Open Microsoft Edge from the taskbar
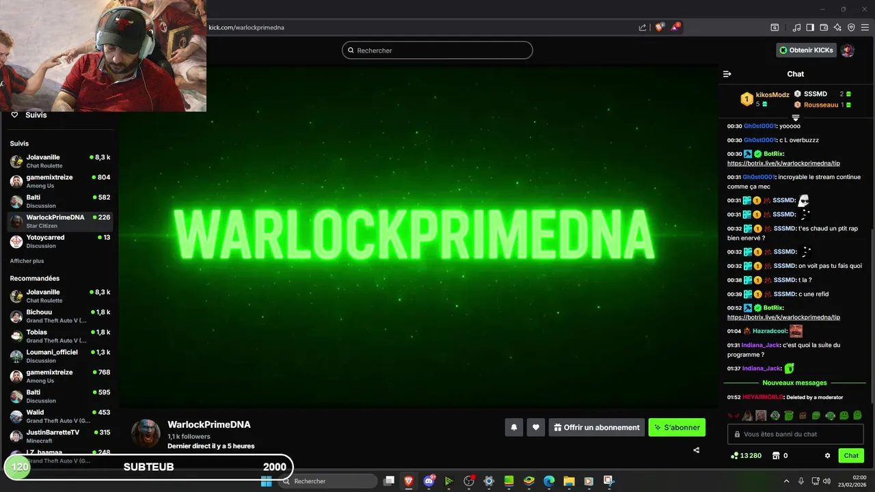The height and width of the screenshot is (492, 875). [549, 481]
